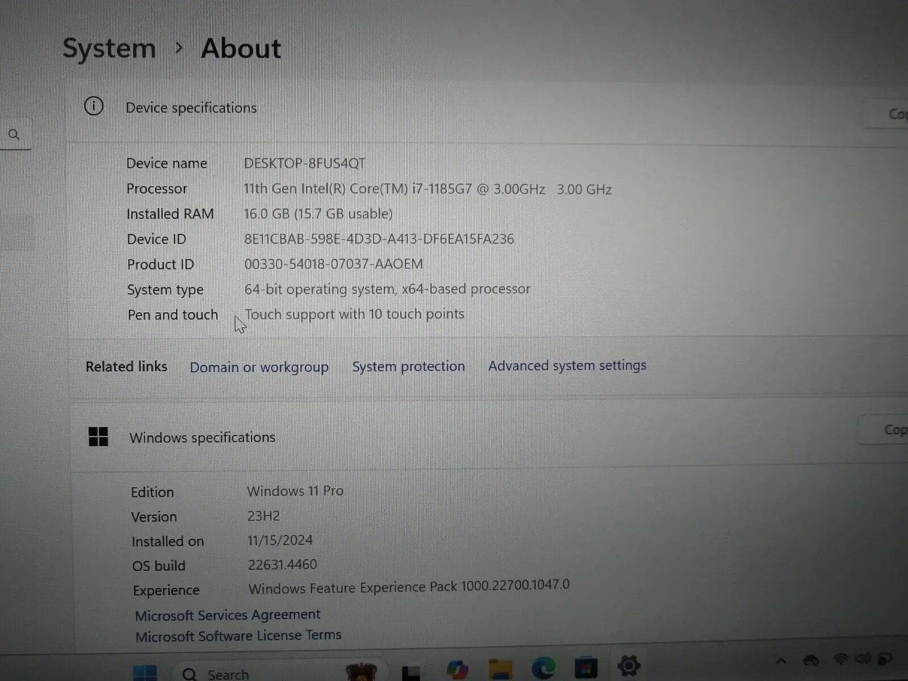The image size is (908, 681).
Task: Click the settings search magnifier icon
Action: point(14,134)
